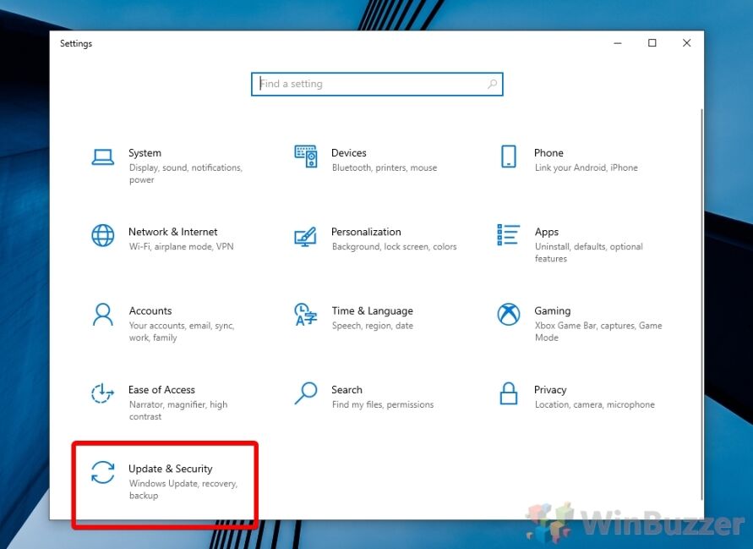Image resolution: width=753 pixels, height=549 pixels.
Task: Maximize the Settings window
Action: coord(652,43)
